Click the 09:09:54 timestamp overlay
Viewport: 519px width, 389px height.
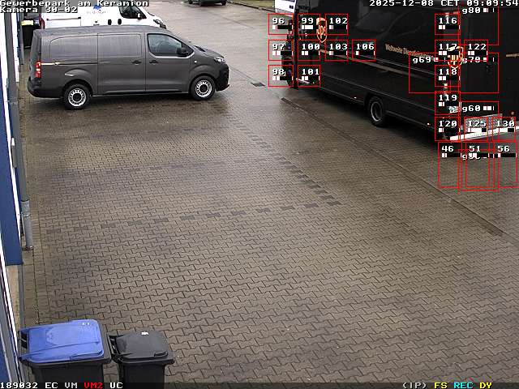pos(491,3)
